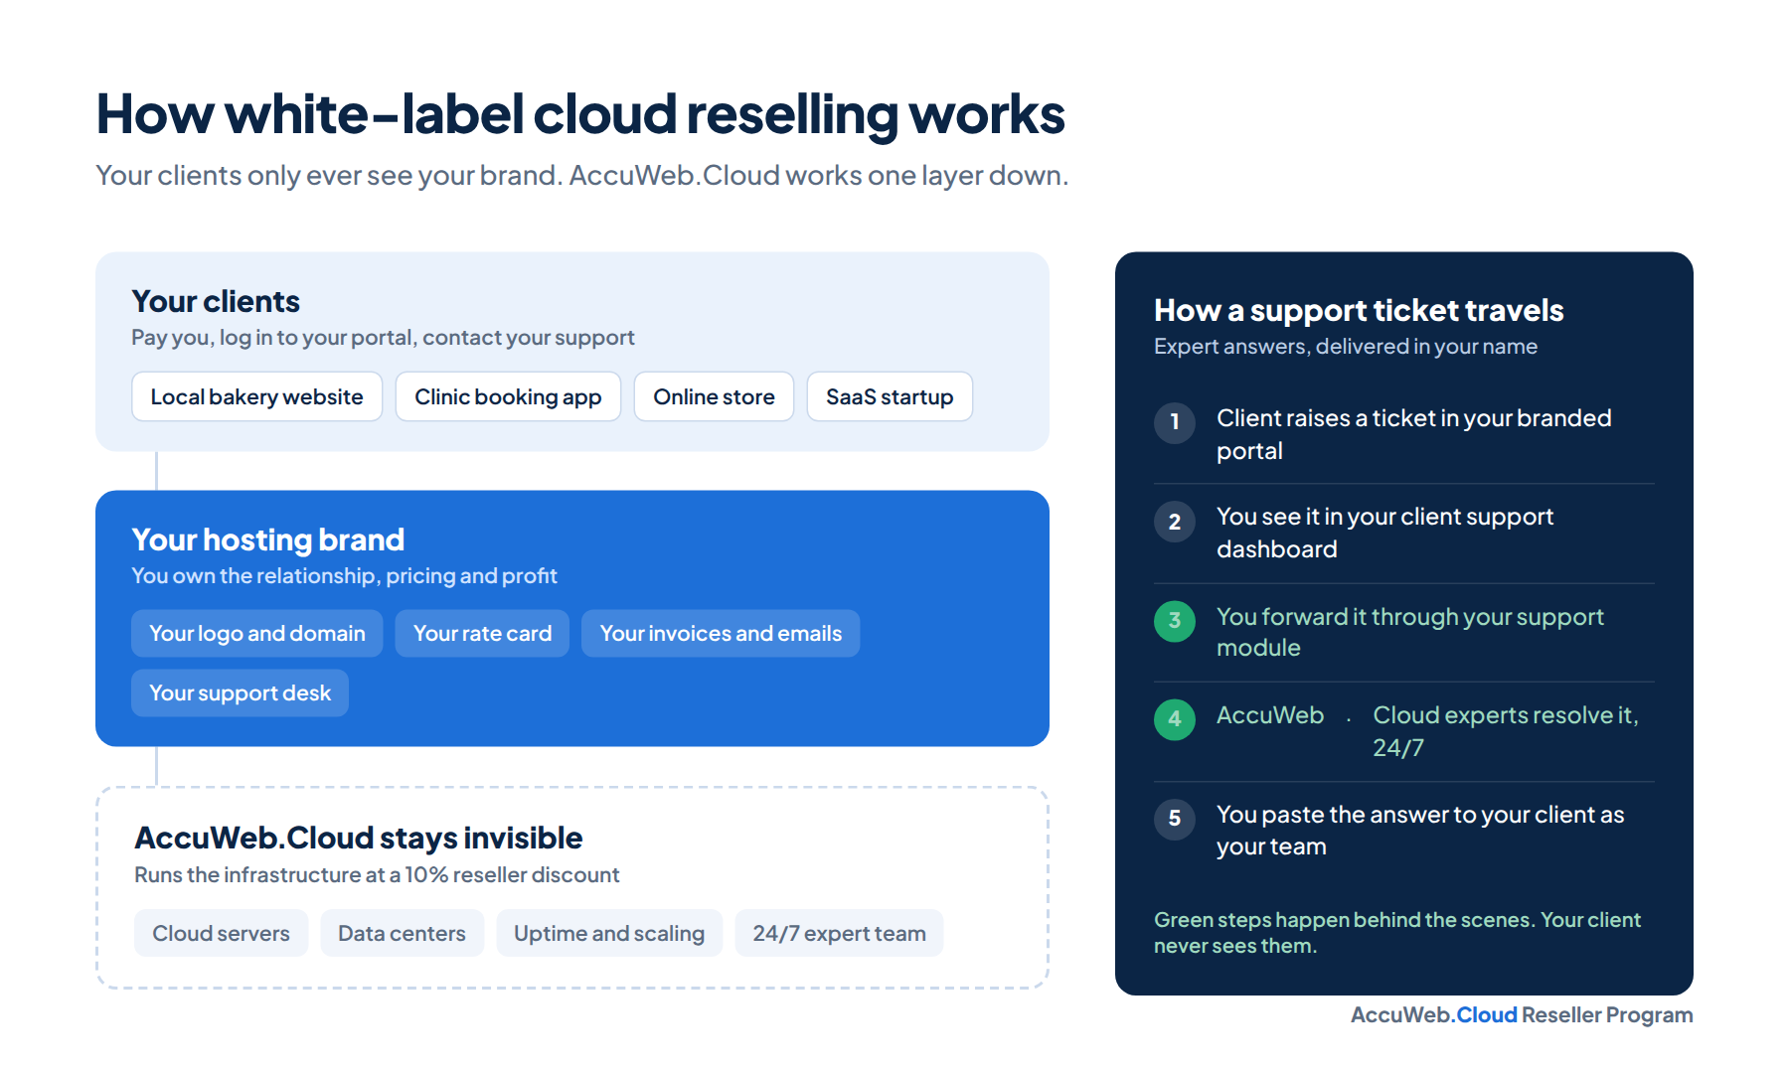Click the green step 4 circle
The width and height of the screenshot is (1789, 1073).
pyautogui.click(x=1174, y=719)
